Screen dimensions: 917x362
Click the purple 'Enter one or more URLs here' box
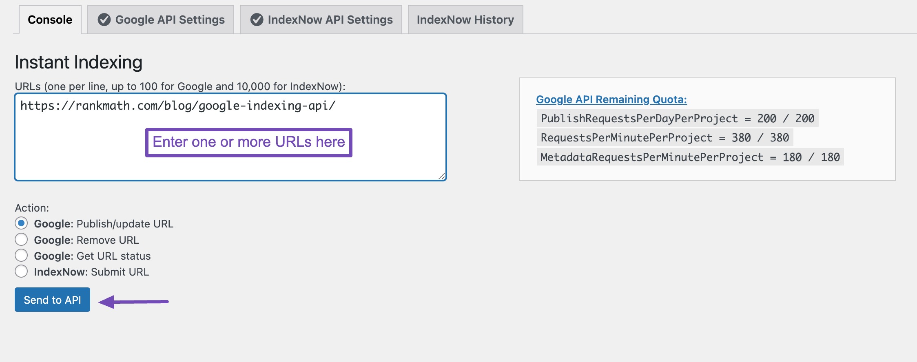pyautogui.click(x=248, y=142)
